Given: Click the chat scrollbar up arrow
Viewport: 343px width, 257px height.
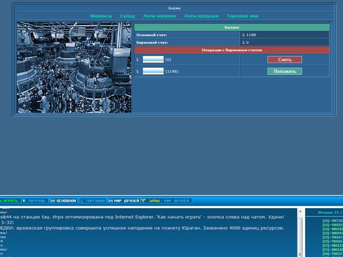Looking at the screenshot, I should (300, 211).
